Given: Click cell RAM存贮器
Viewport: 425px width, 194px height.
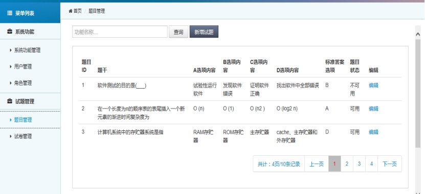Looking at the screenshot, I should point(203,136).
